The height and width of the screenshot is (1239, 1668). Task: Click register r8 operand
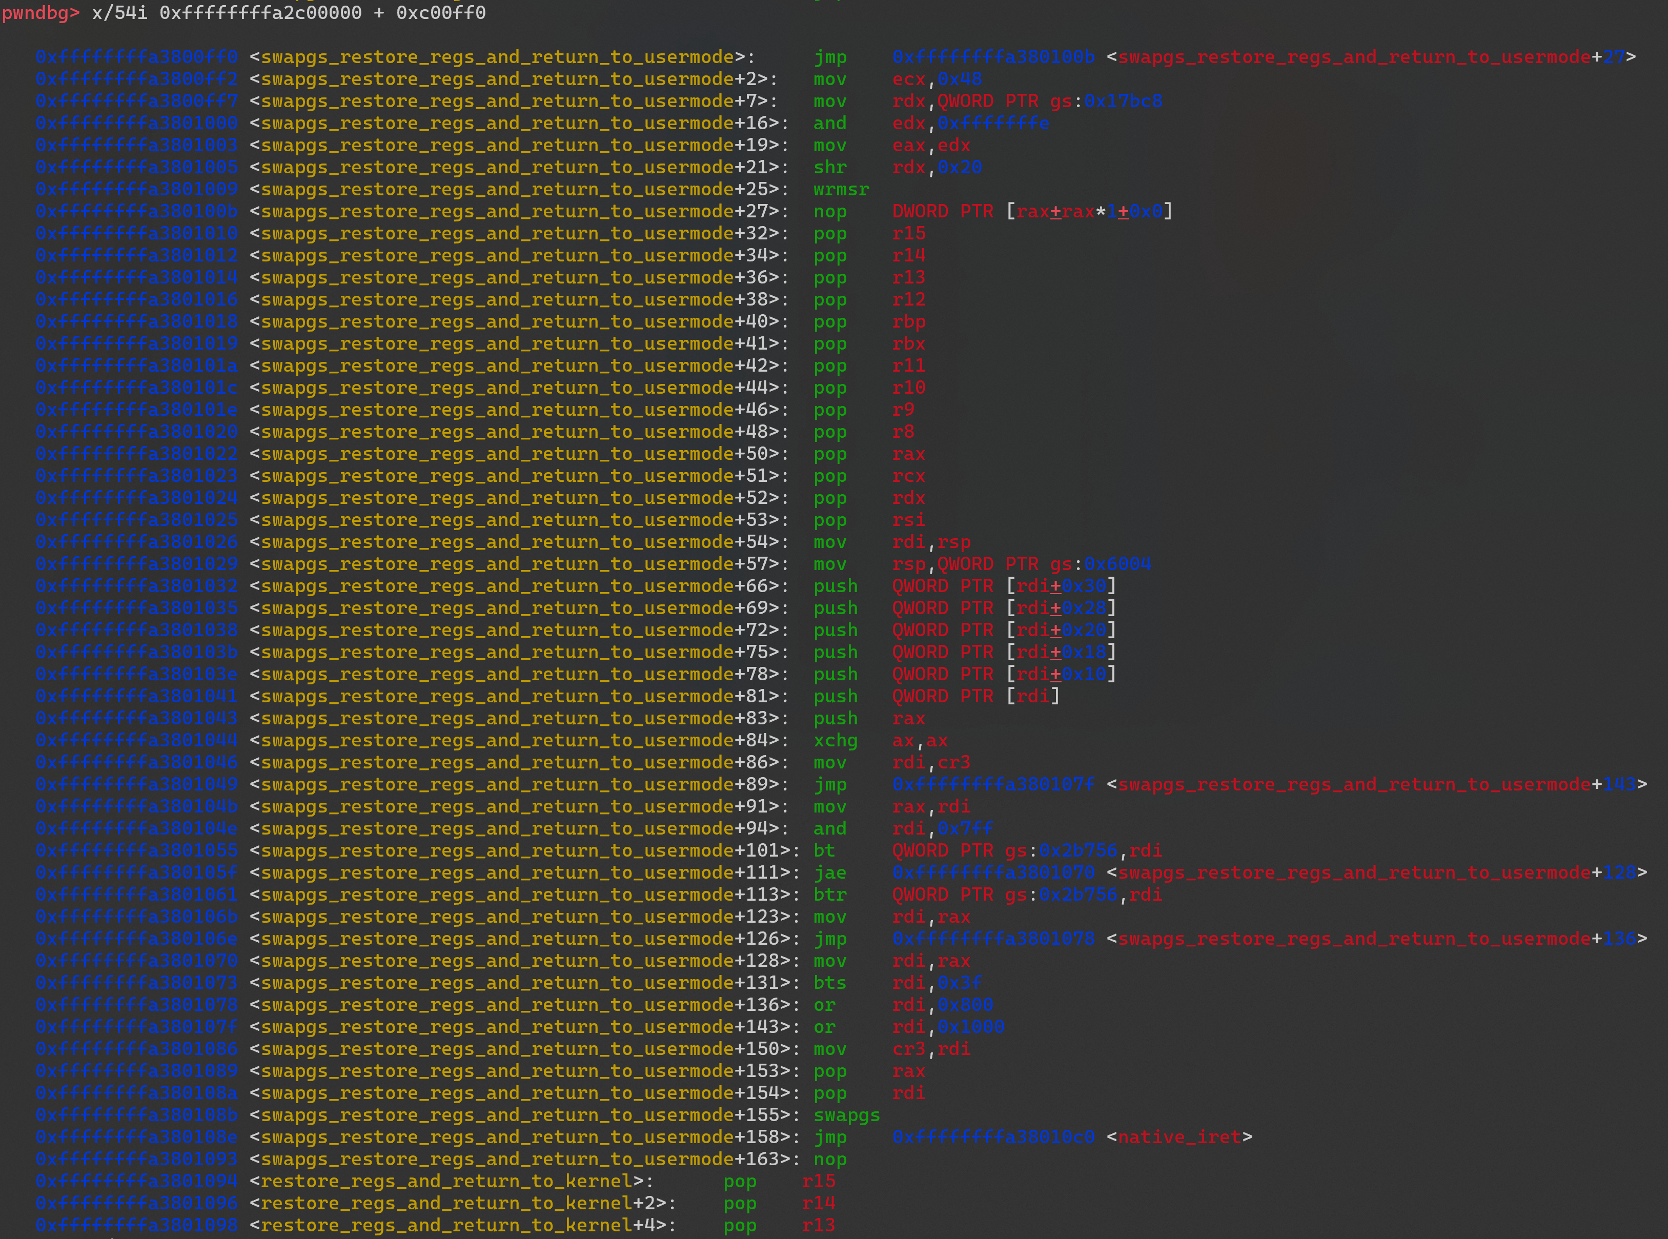click(903, 432)
